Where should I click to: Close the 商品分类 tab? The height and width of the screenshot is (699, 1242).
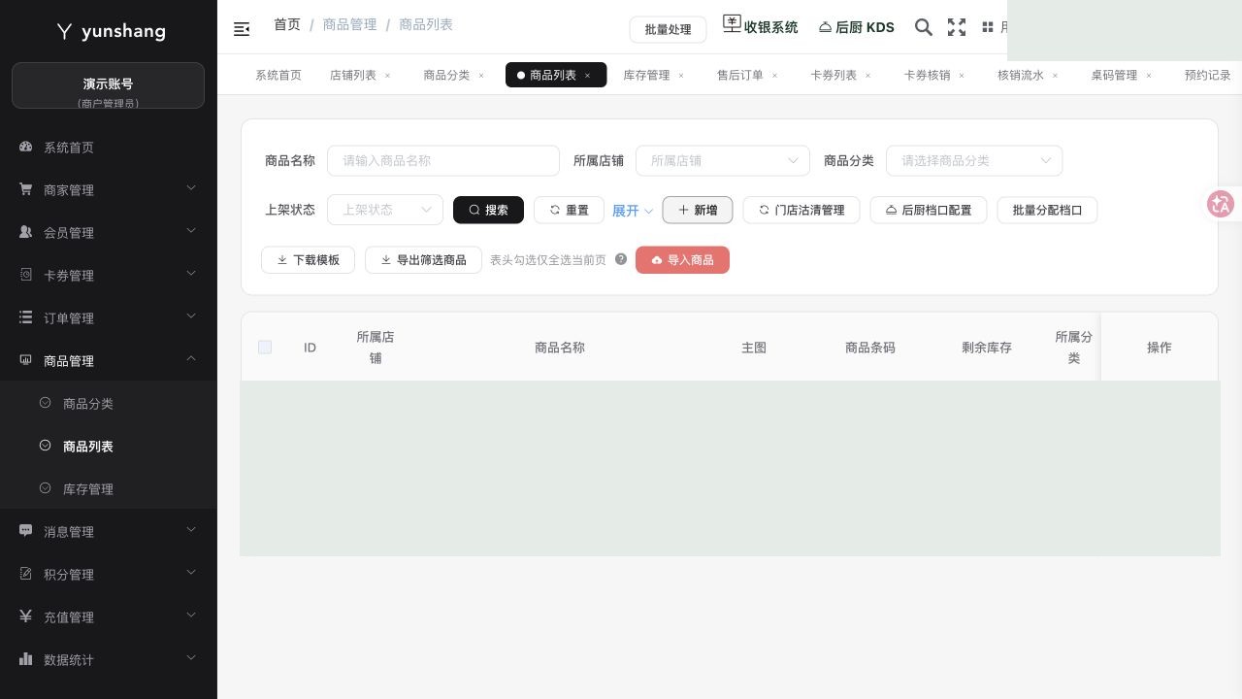coord(481,76)
